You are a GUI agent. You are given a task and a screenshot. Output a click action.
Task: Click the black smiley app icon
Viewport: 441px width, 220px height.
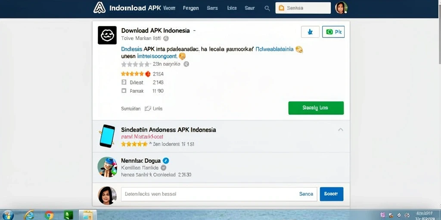pyautogui.click(x=107, y=35)
